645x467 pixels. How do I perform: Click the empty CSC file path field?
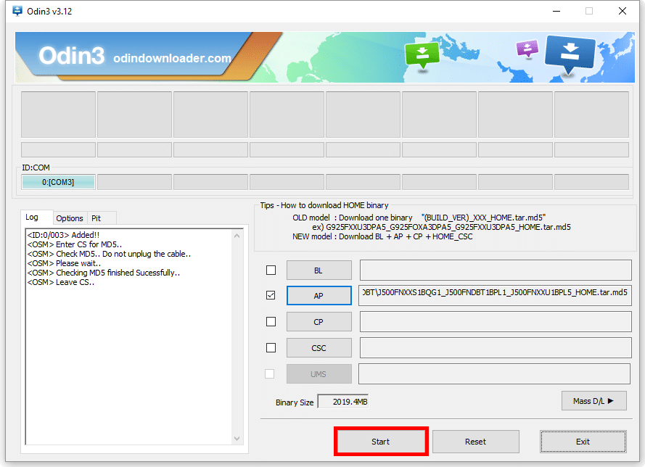coord(496,348)
